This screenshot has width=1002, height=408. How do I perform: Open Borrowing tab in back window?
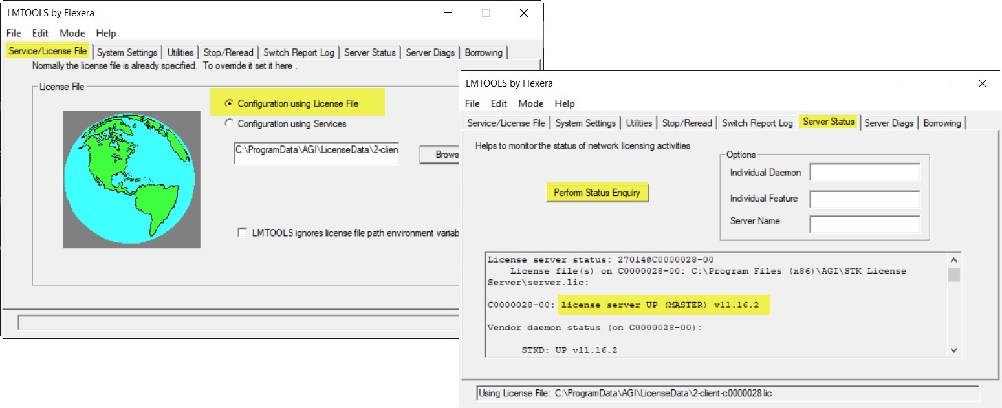[485, 52]
